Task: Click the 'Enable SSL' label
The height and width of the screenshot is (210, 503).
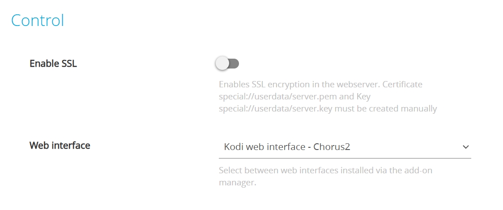Action: click(x=53, y=64)
